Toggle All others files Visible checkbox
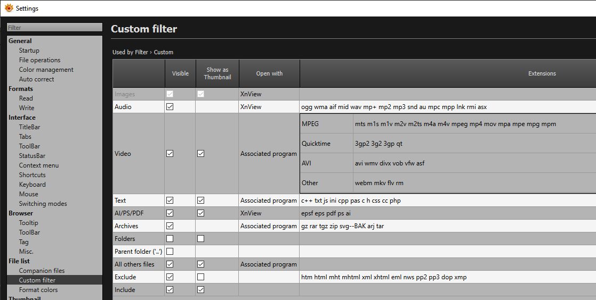The width and height of the screenshot is (596, 300). (170, 264)
